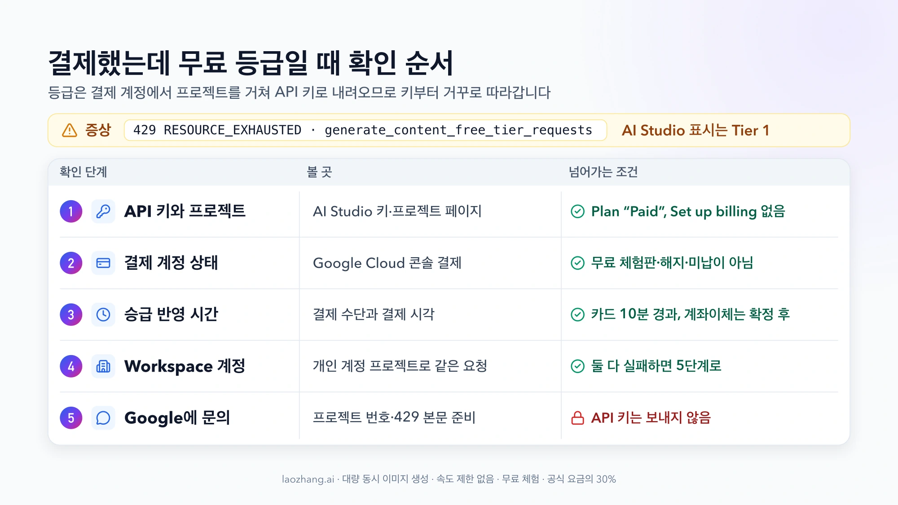Click the subtitle starting with 등급은 결제 계정에서
The width and height of the screenshot is (898, 505).
click(299, 92)
